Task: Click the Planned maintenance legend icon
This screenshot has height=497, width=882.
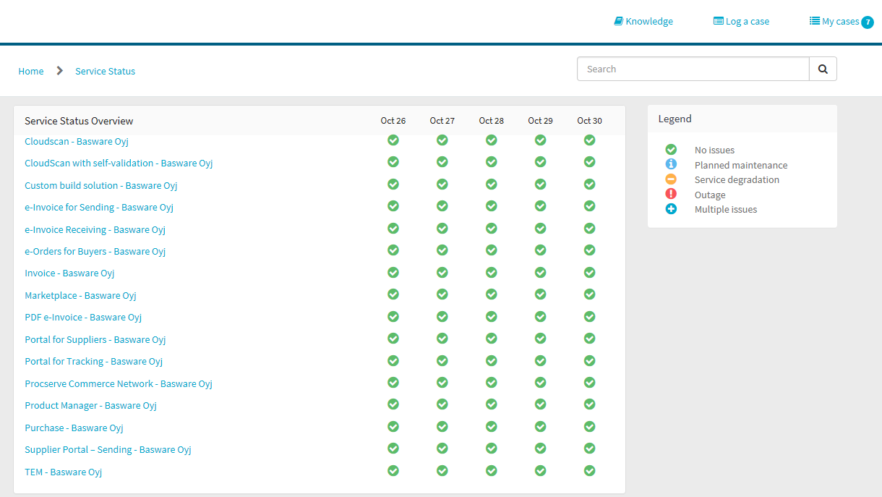Action: [x=671, y=164]
